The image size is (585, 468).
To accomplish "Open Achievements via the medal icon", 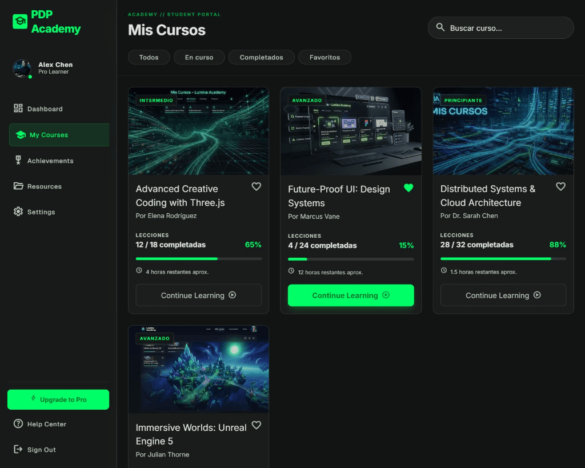I will click(18, 160).
